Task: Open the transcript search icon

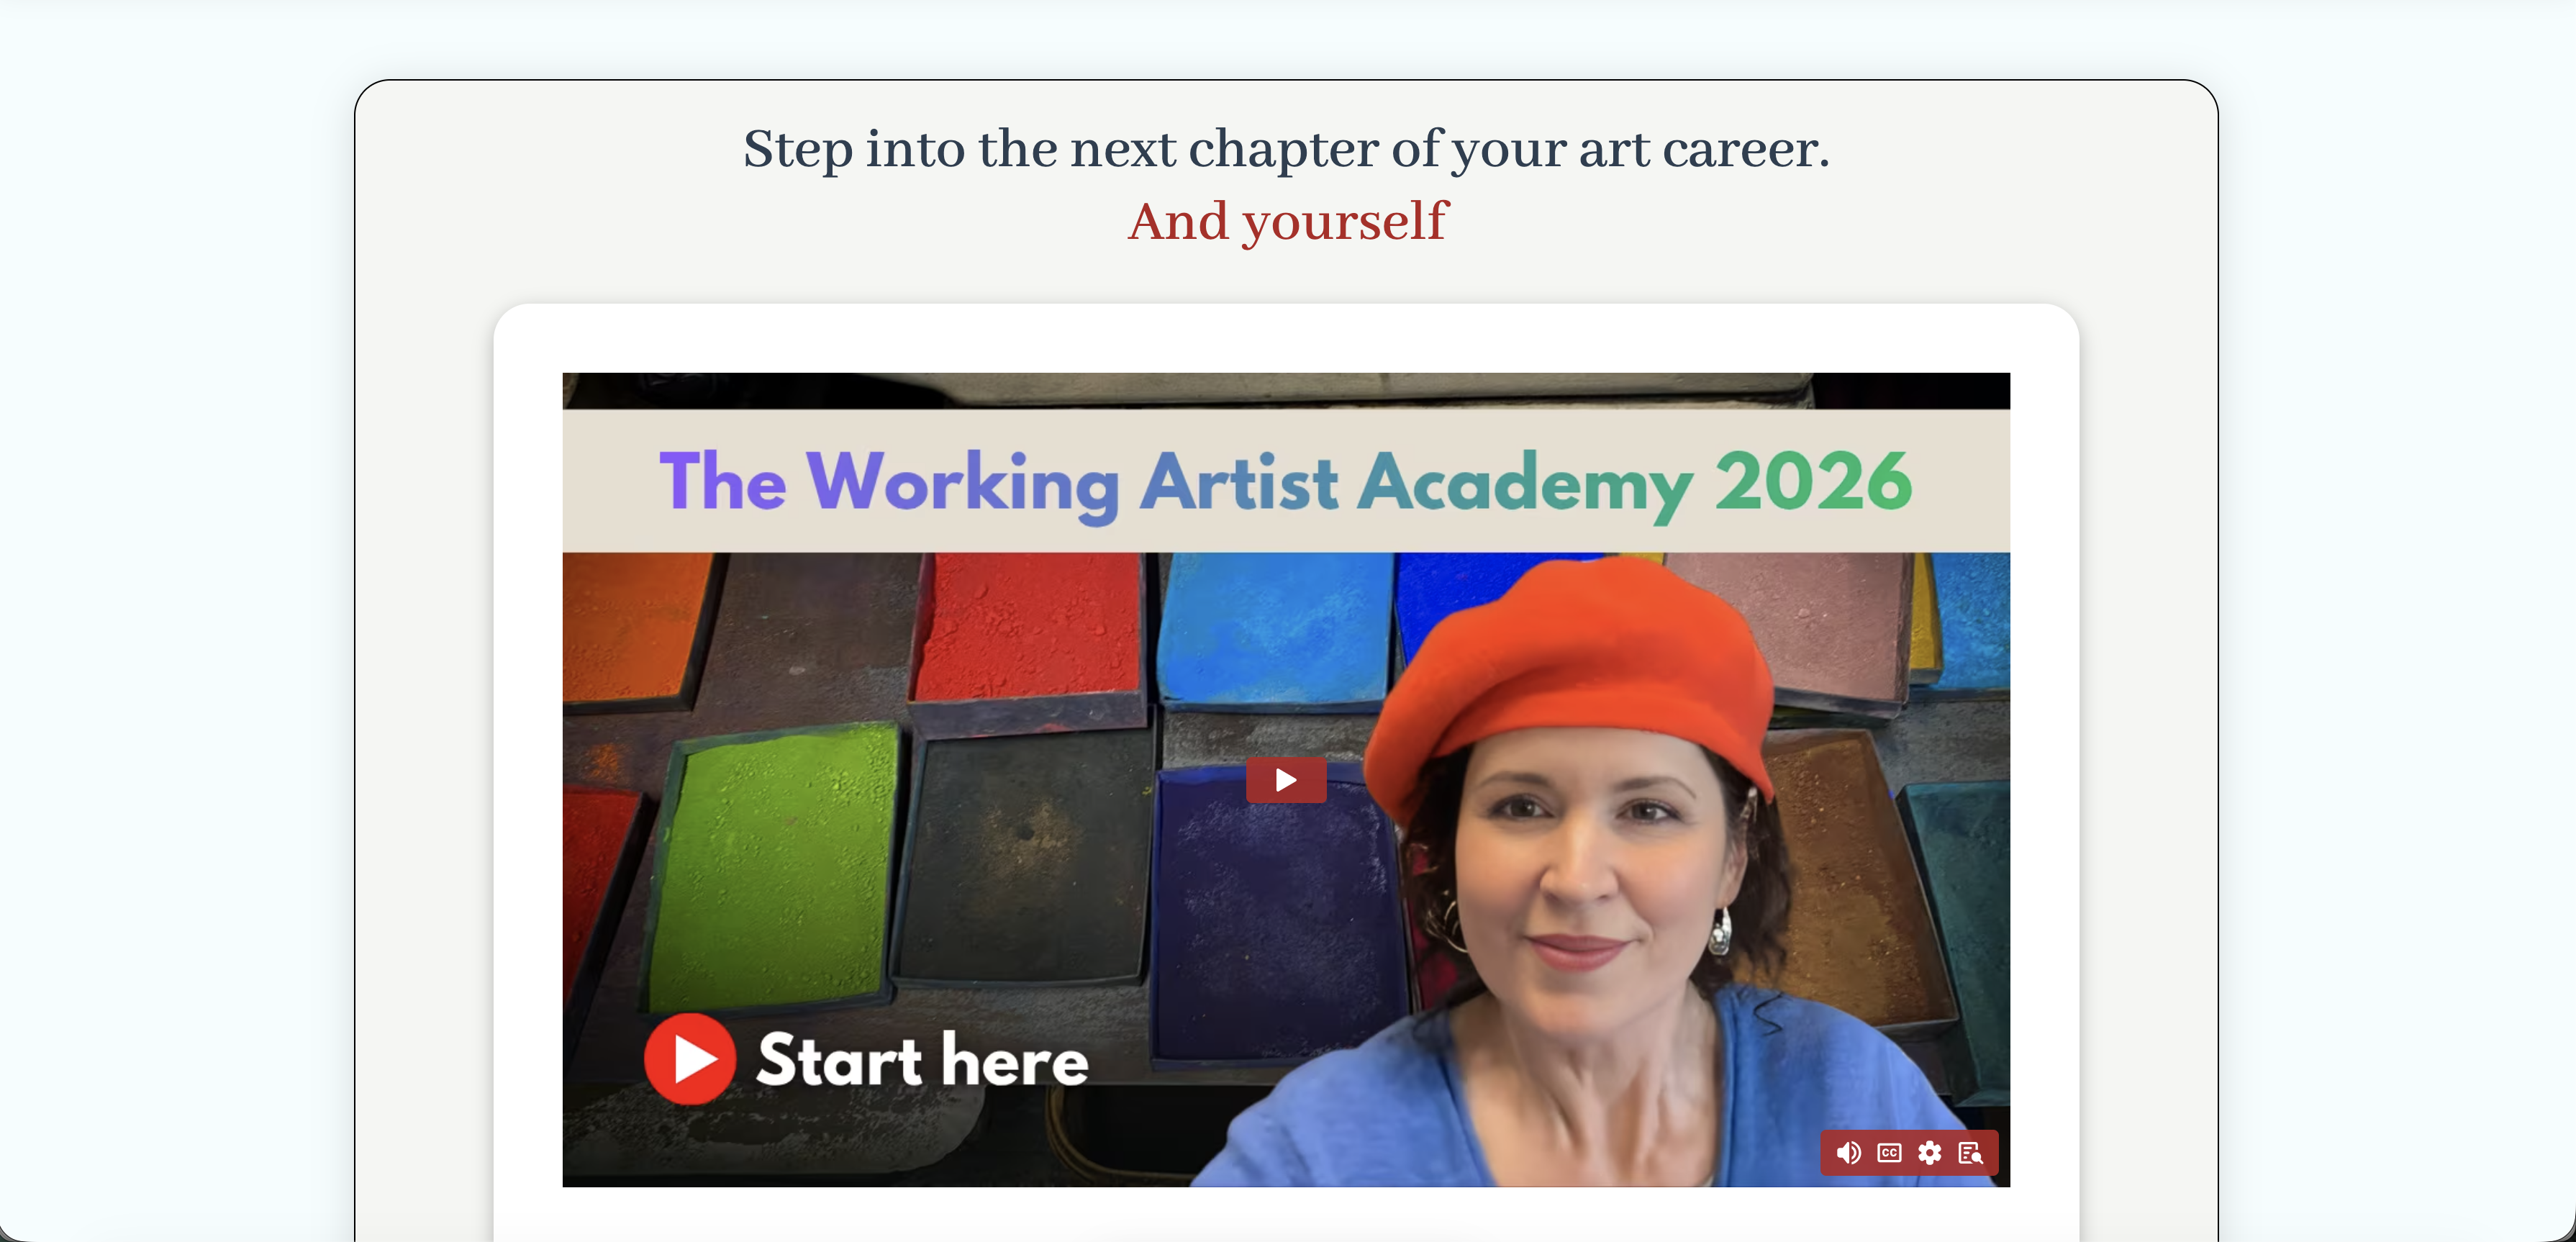Action: pyautogui.click(x=1970, y=1153)
